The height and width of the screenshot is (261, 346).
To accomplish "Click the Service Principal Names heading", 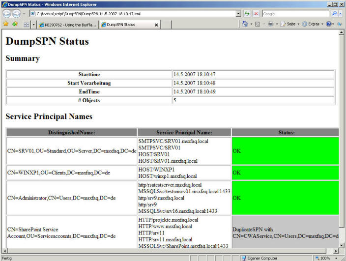I will [49, 116].
